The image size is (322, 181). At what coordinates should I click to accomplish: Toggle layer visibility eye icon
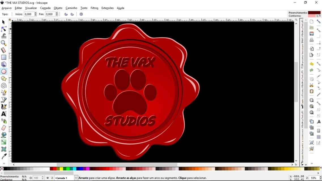click(48, 178)
